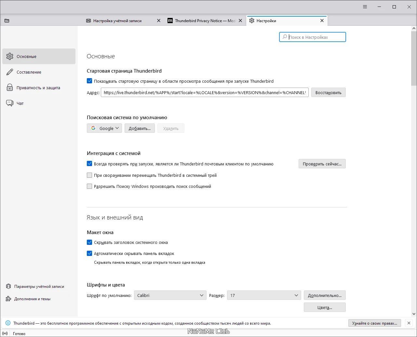This screenshot has height=337, width=417.
Task: Click gear icon on Настройки tab
Action: pos(252,21)
